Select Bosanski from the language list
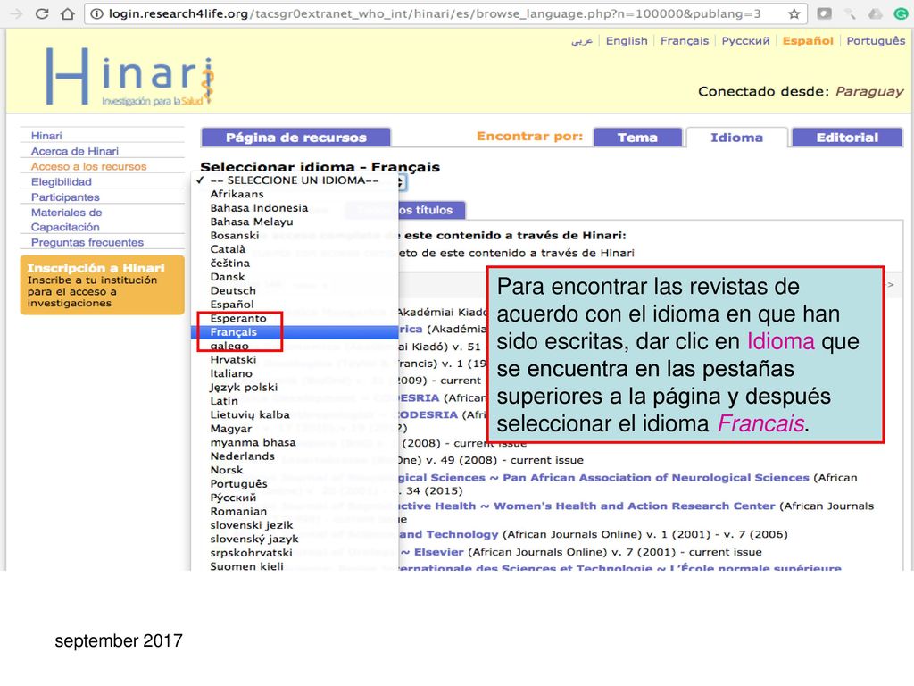The image size is (914, 686). click(x=295, y=235)
